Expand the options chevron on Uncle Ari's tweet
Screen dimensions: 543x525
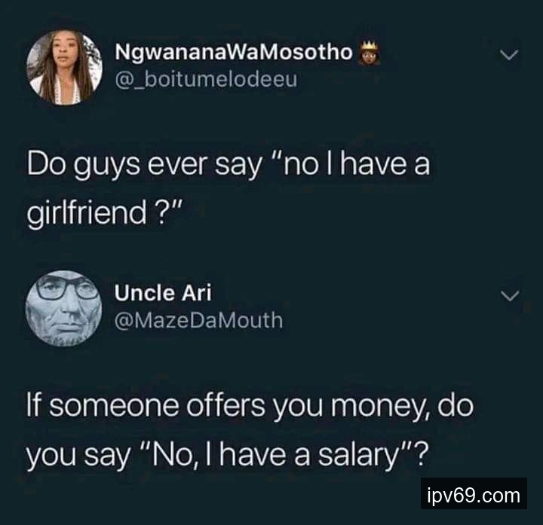tap(510, 296)
